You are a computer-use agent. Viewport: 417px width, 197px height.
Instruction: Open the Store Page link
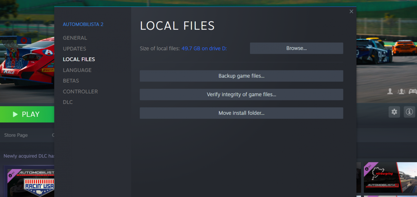pyautogui.click(x=16, y=135)
